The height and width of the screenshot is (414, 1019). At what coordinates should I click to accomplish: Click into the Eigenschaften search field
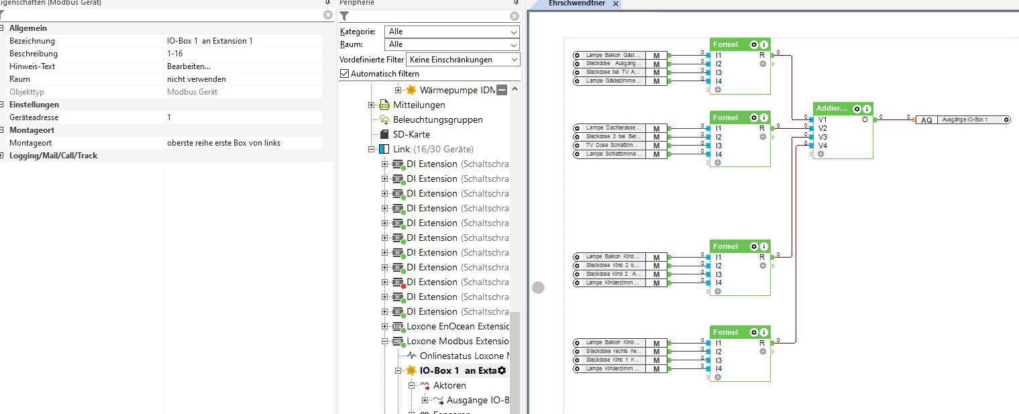tap(164, 15)
